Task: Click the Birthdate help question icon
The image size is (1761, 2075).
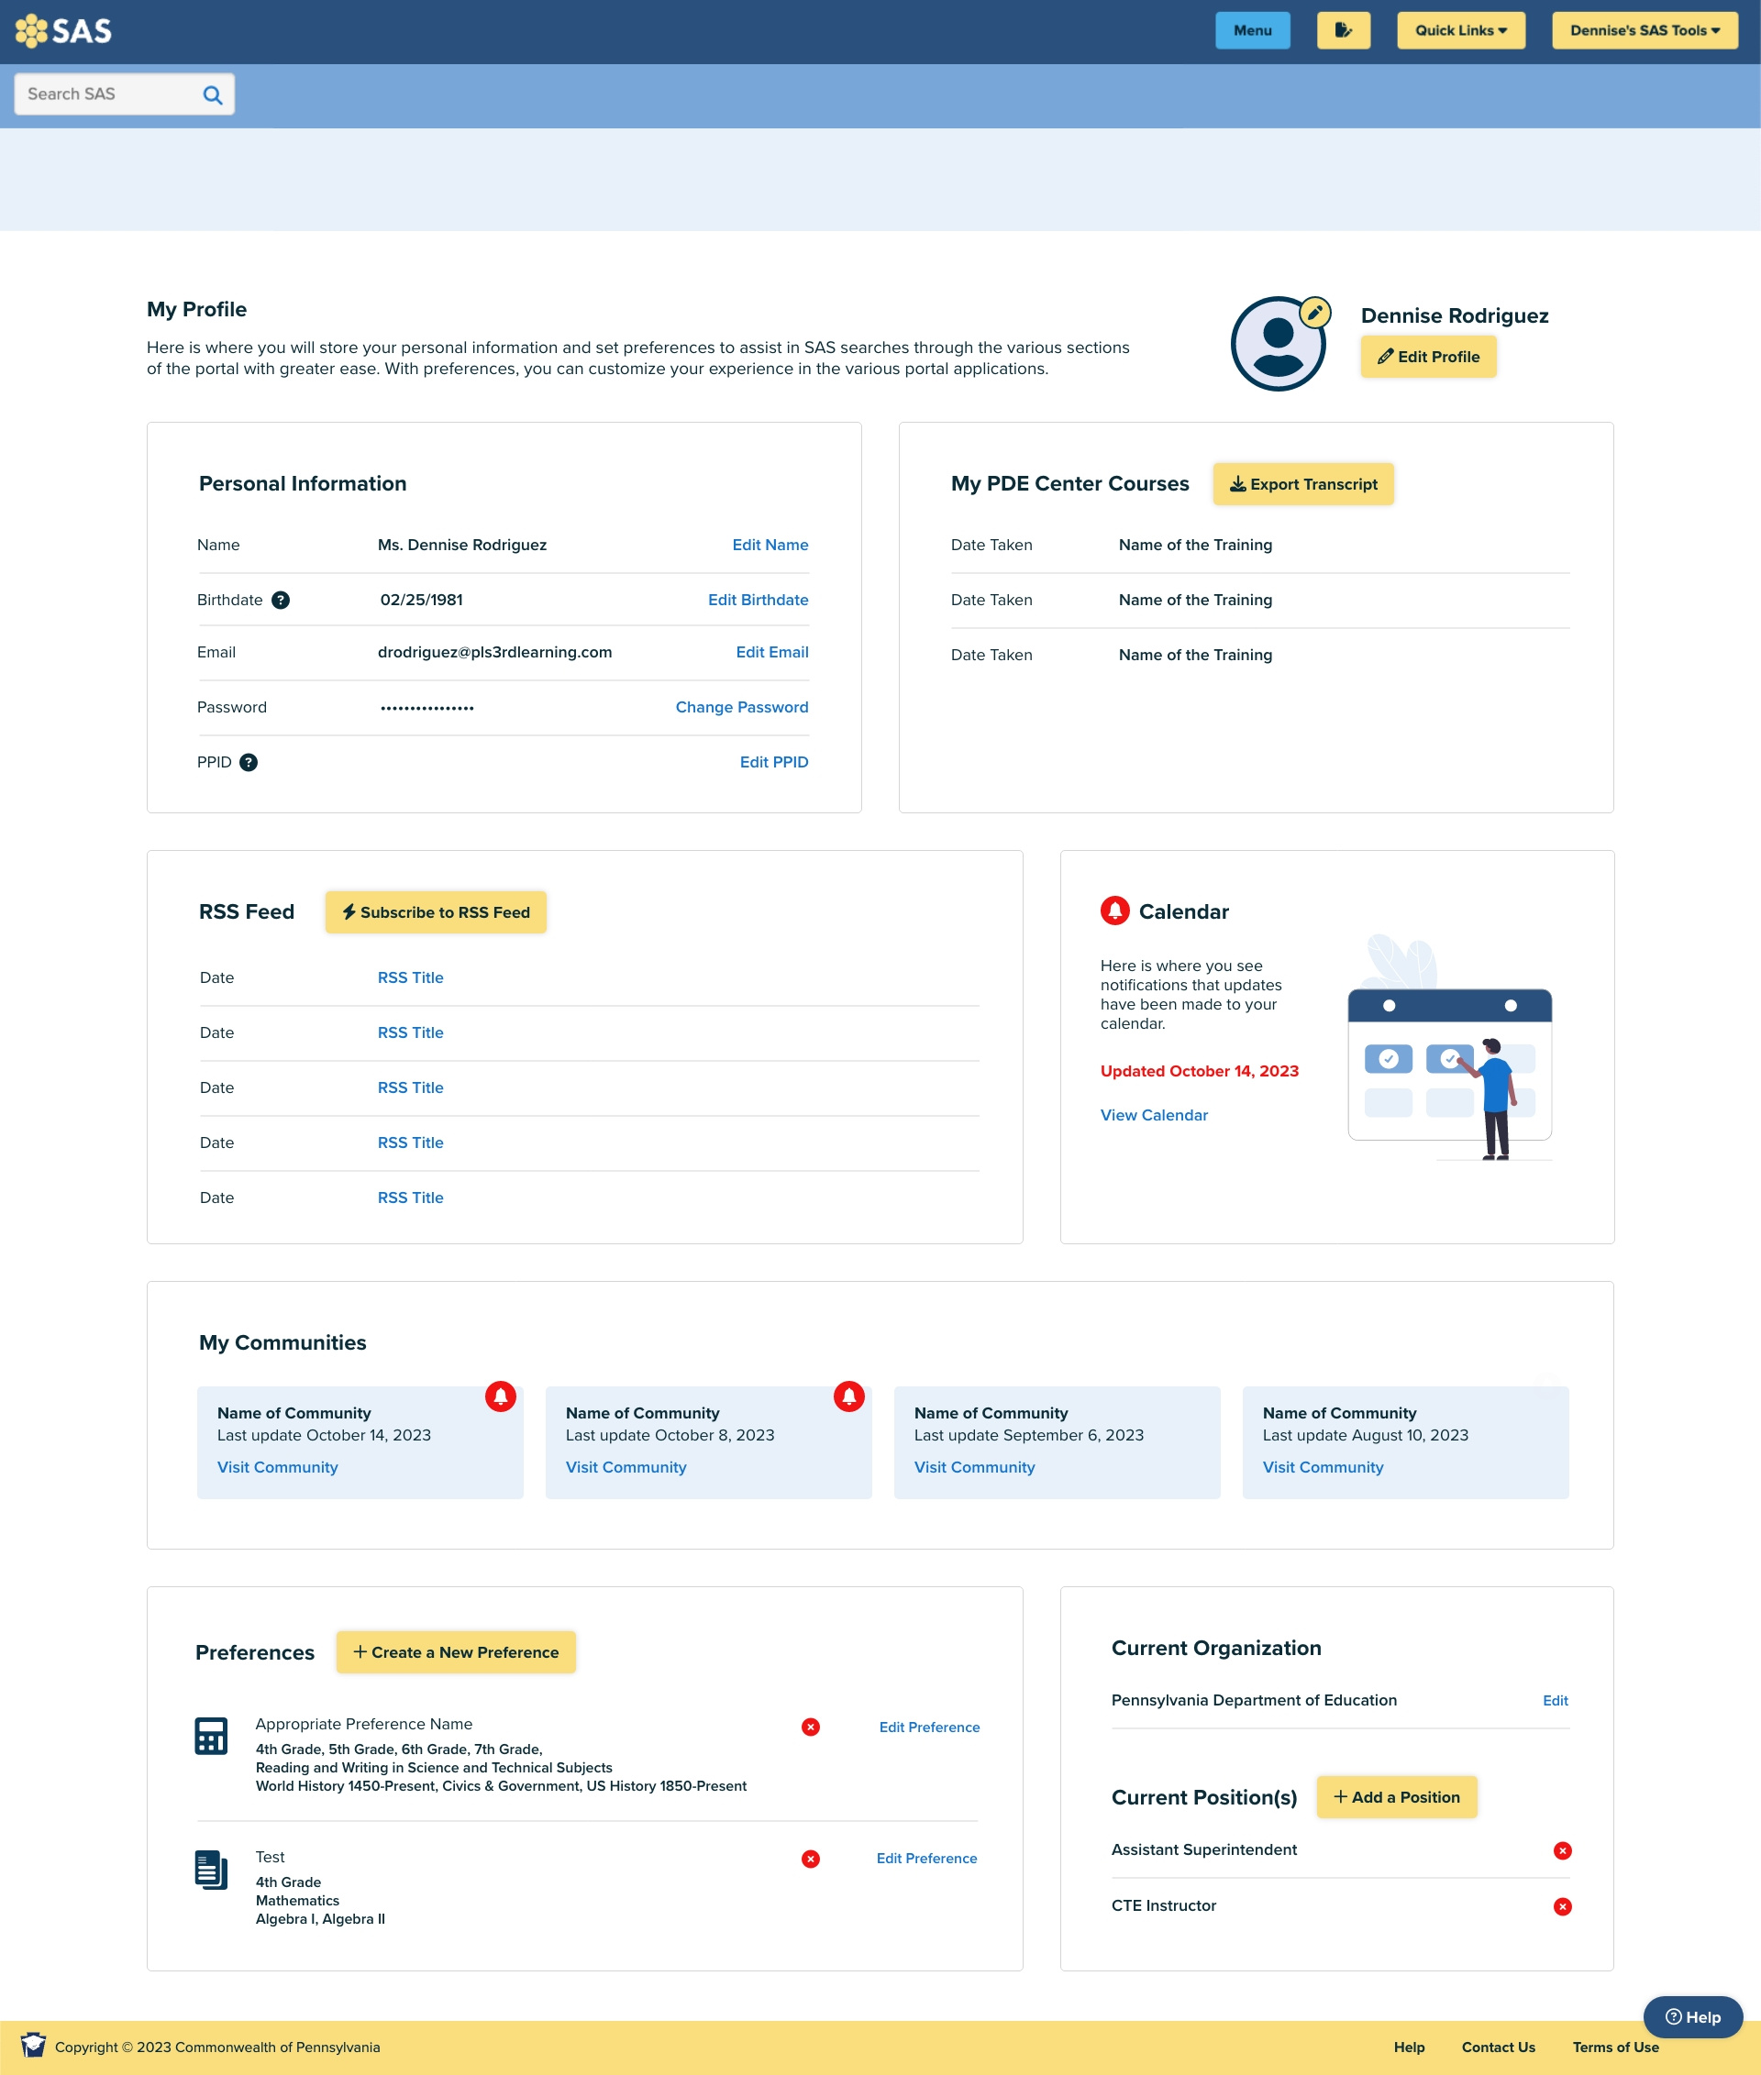Action: (282, 600)
